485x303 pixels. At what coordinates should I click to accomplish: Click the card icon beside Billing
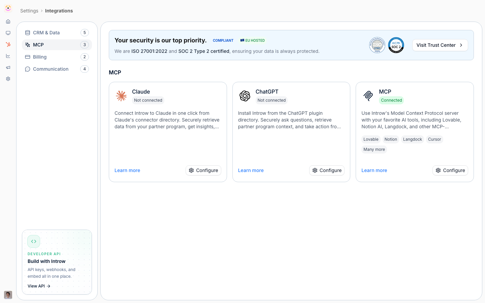(28, 57)
